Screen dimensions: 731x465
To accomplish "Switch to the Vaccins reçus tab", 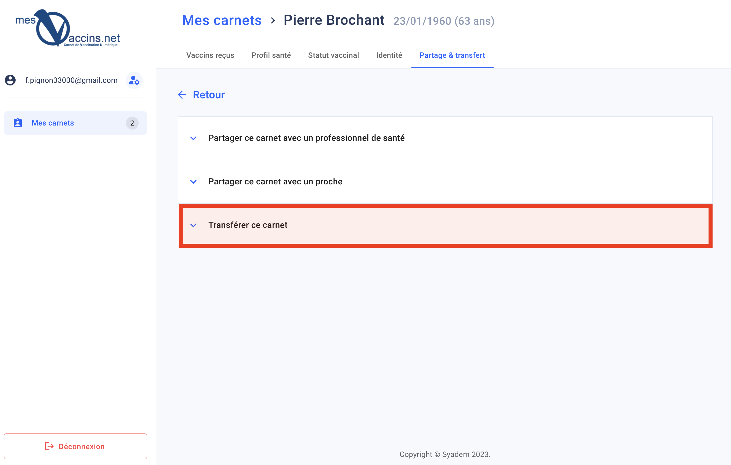I will point(210,55).
